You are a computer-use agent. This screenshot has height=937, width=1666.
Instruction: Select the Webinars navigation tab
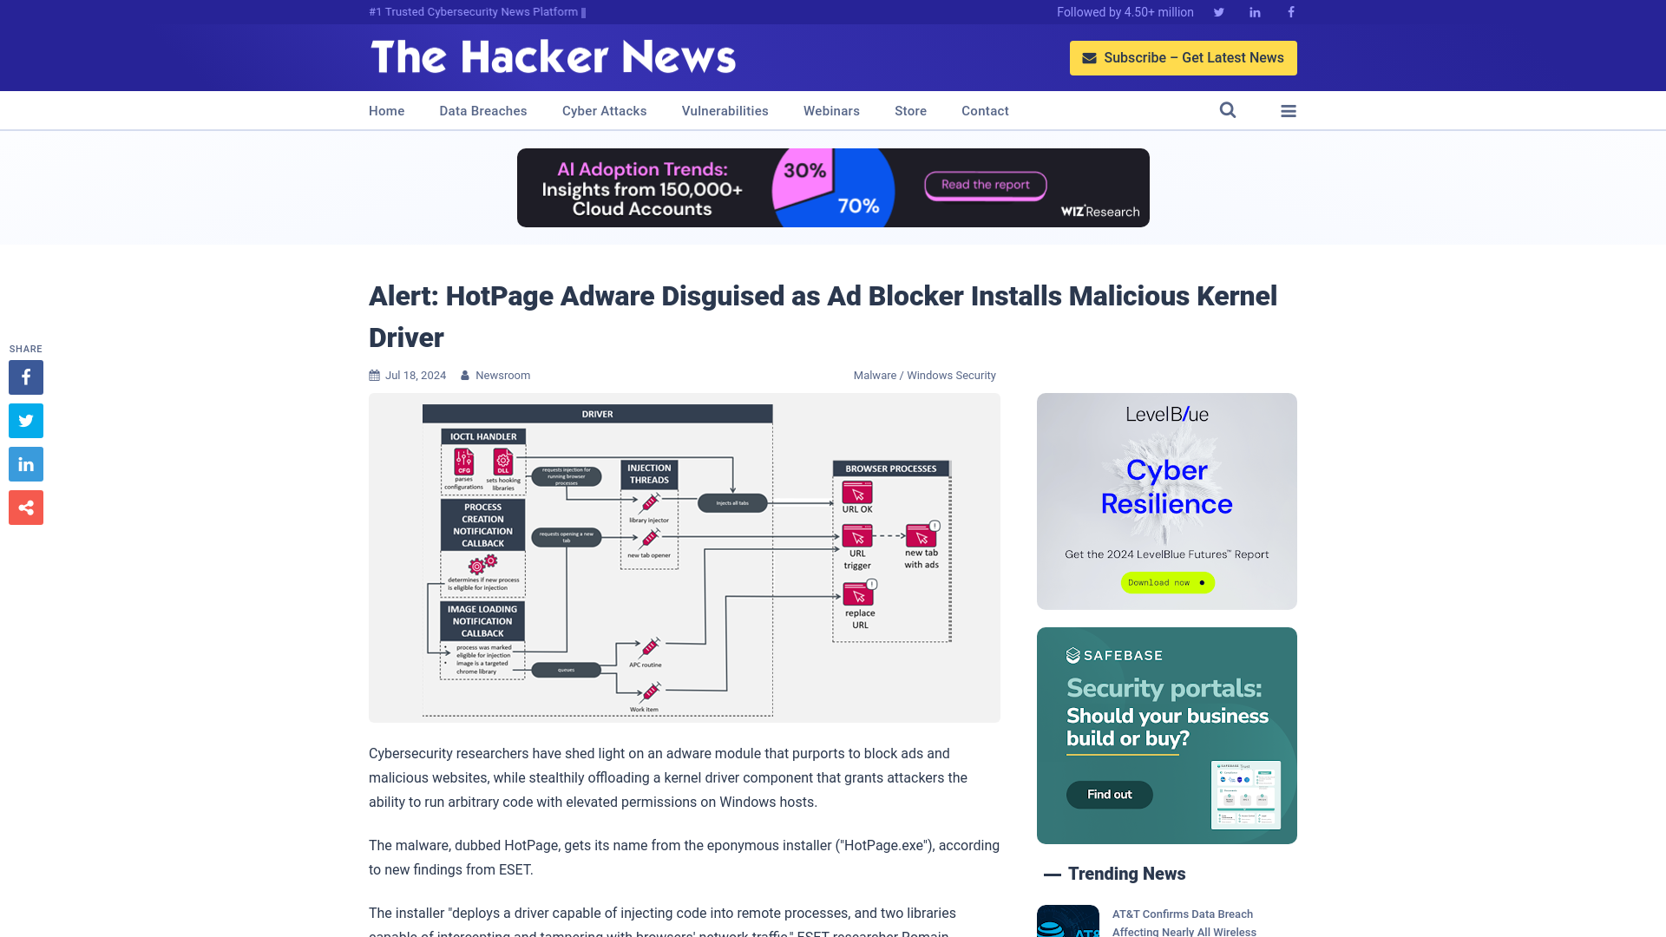click(832, 111)
